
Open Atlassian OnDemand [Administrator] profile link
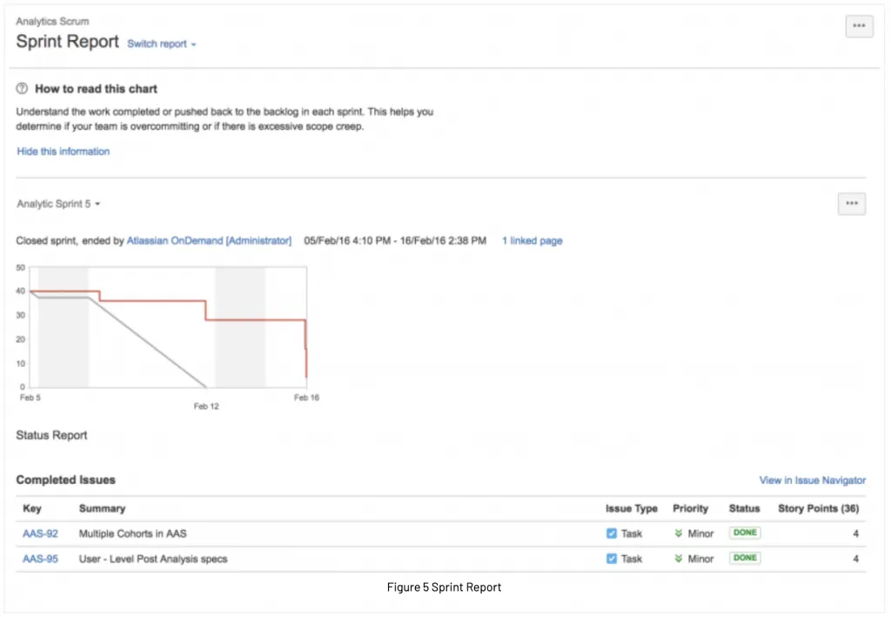209,241
